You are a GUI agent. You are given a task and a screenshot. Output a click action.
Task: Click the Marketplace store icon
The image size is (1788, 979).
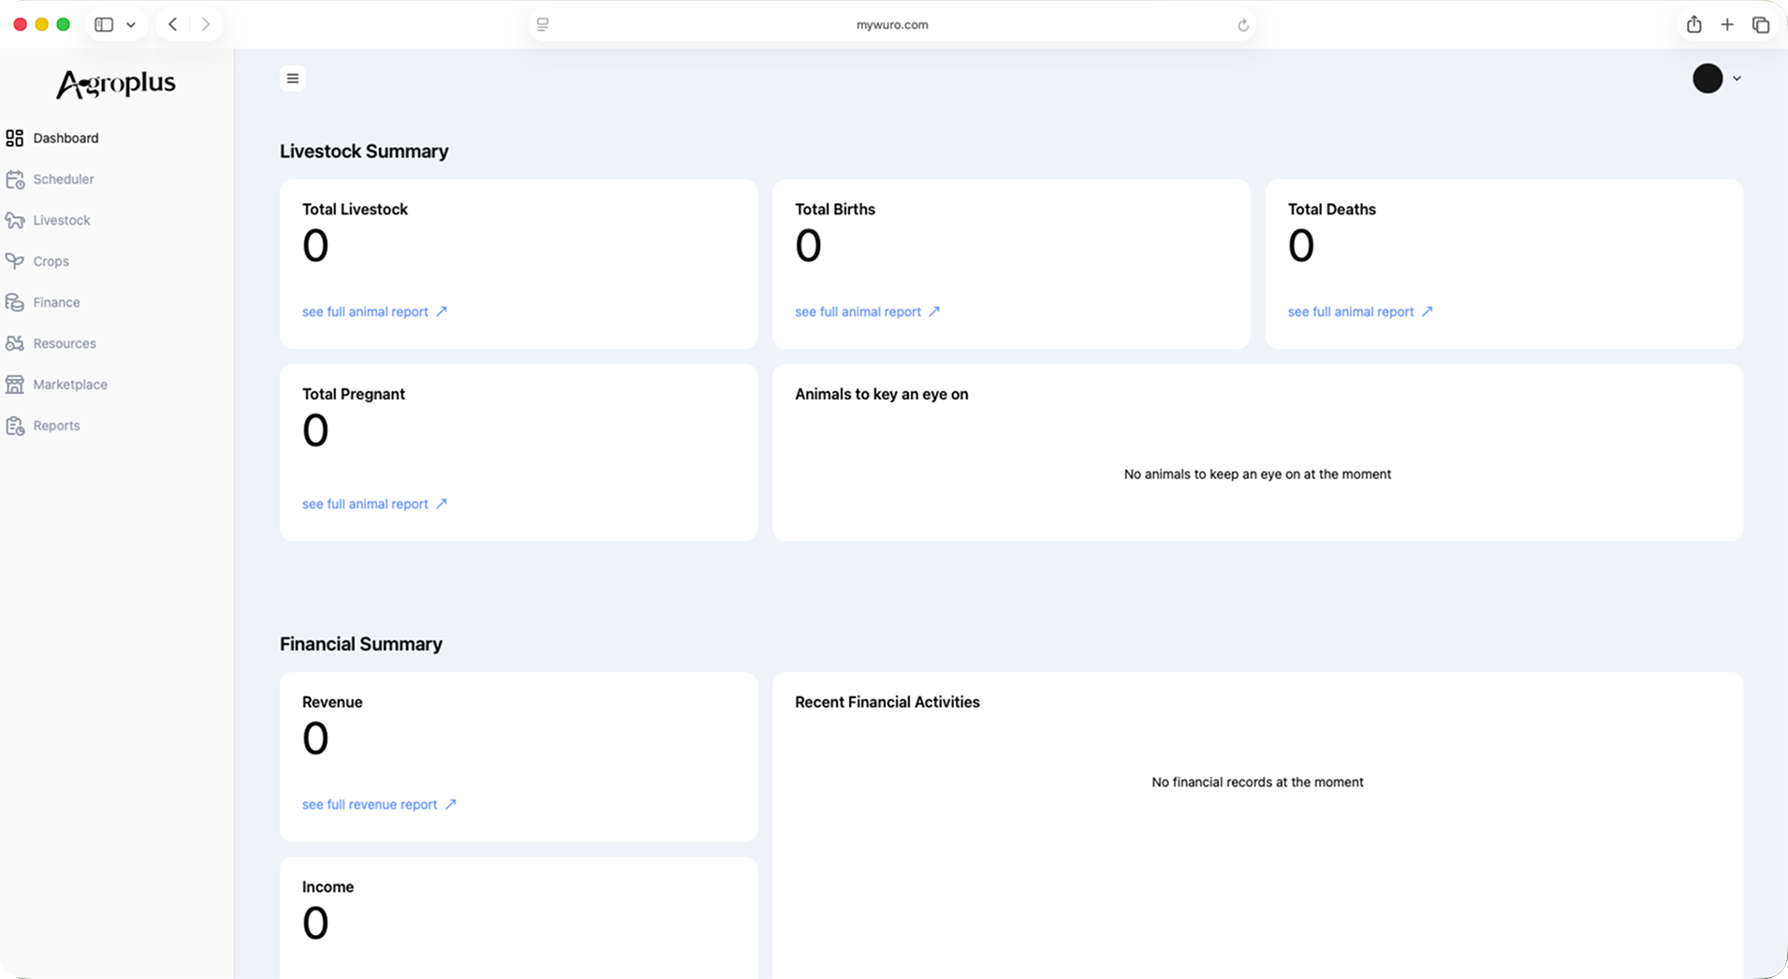pos(15,385)
